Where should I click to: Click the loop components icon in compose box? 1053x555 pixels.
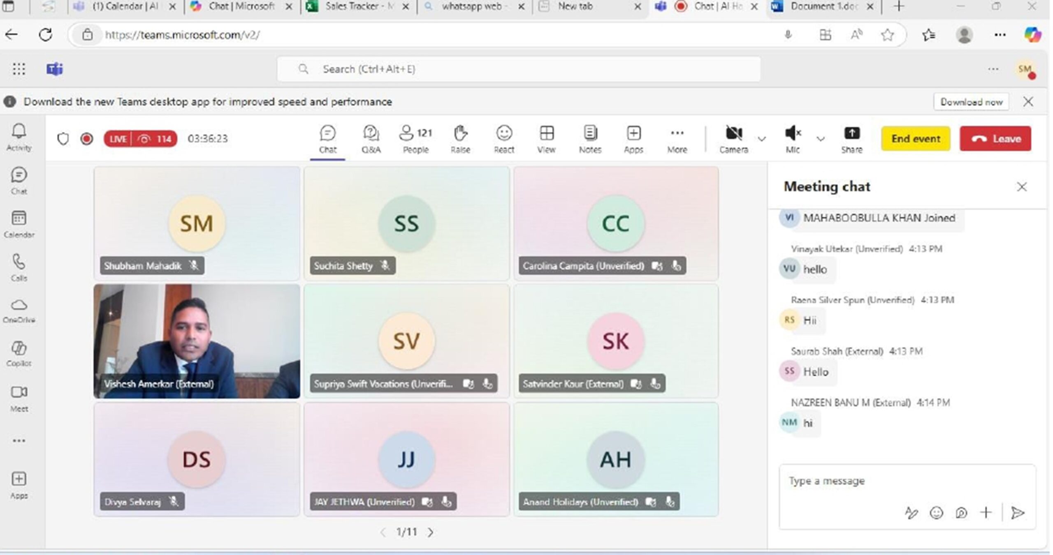tap(961, 513)
